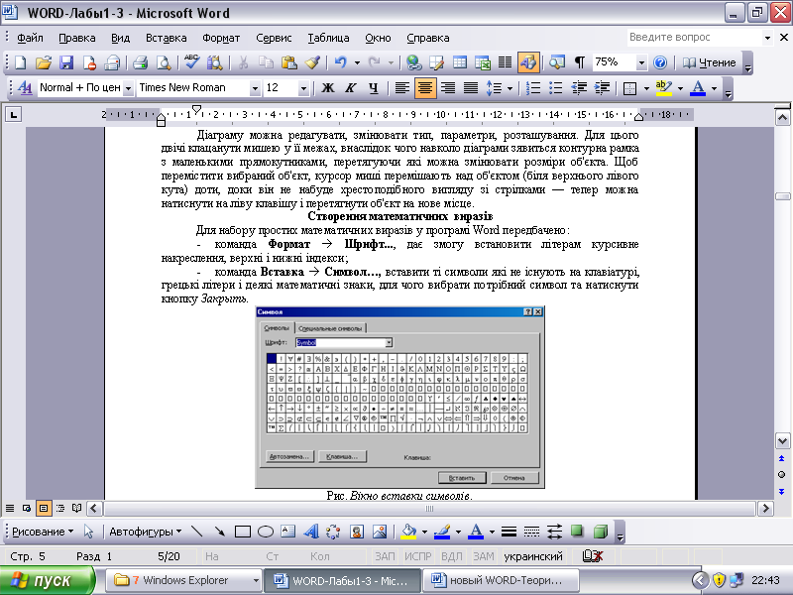793x595 pixels.
Task: Open the Сервис menu
Action: coord(274,38)
